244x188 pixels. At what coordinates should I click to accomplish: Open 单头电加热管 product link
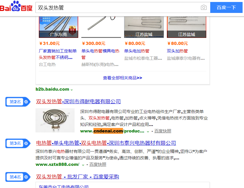click(x=137, y=51)
